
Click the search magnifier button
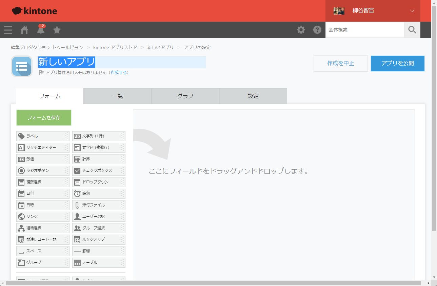click(x=412, y=30)
